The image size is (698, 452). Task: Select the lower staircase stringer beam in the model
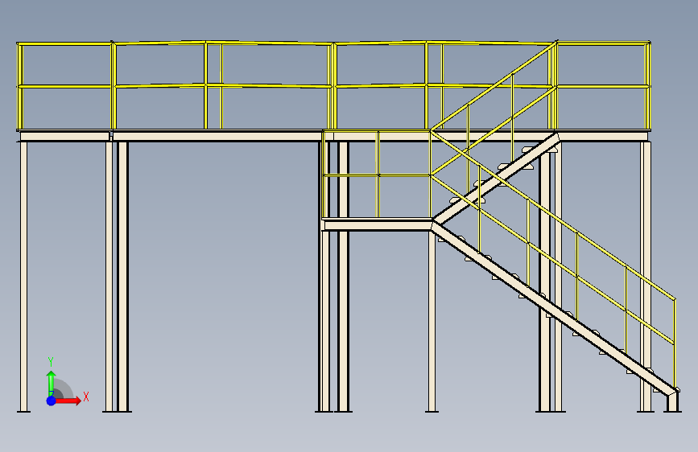point(554,308)
